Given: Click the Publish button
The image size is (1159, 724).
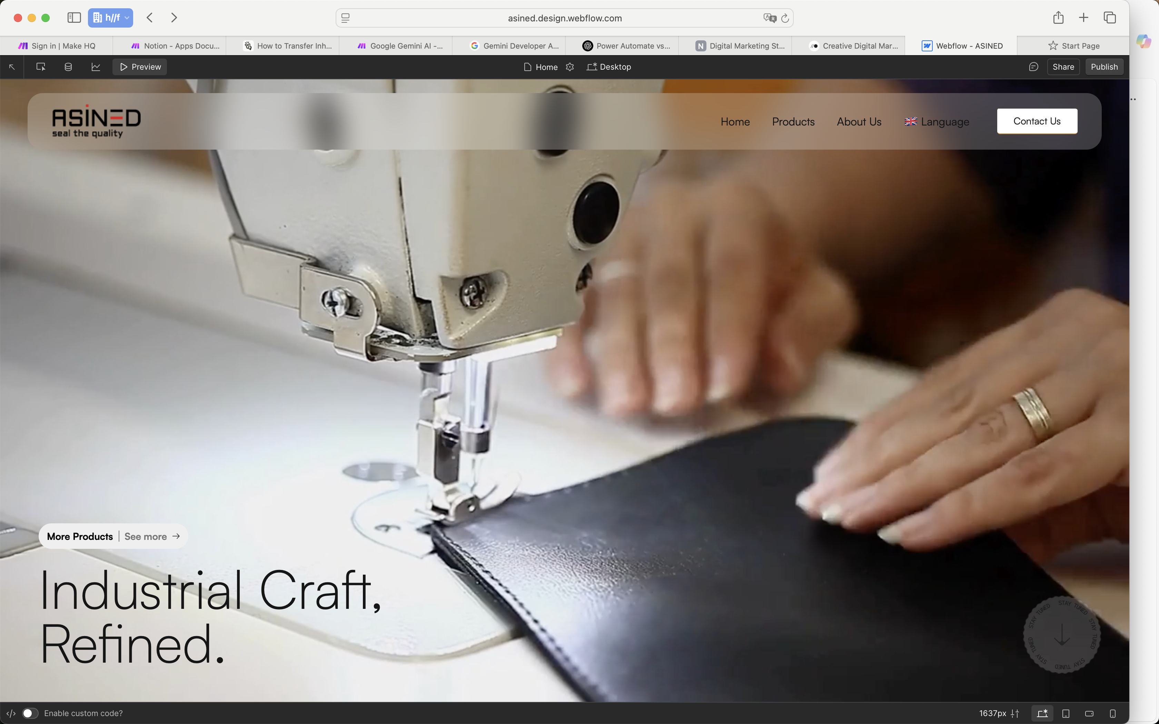Looking at the screenshot, I should click(1104, 67).
